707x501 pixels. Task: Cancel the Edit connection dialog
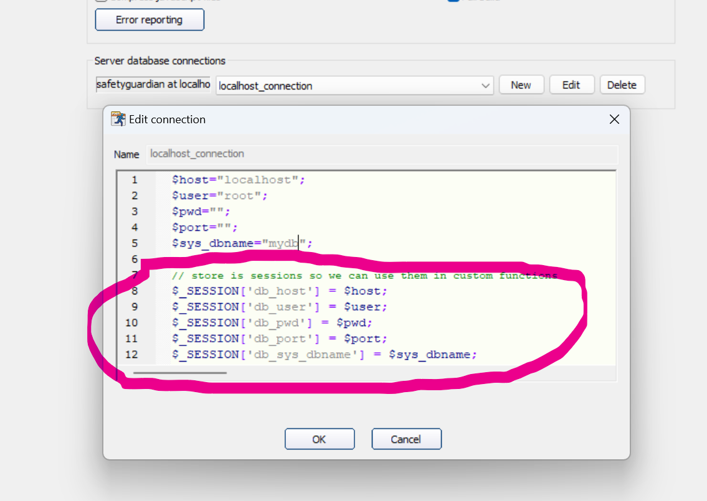click(x=406, y=439)
